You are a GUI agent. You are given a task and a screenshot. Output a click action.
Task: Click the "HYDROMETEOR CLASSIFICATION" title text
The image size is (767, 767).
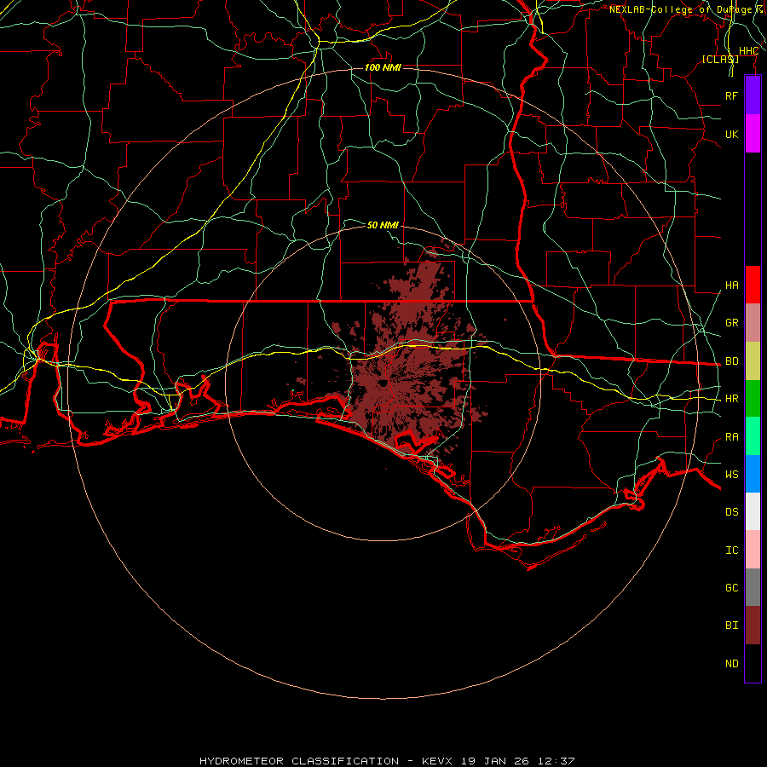[x=299, y=761]
